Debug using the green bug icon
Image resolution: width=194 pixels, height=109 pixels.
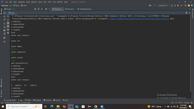175,6
